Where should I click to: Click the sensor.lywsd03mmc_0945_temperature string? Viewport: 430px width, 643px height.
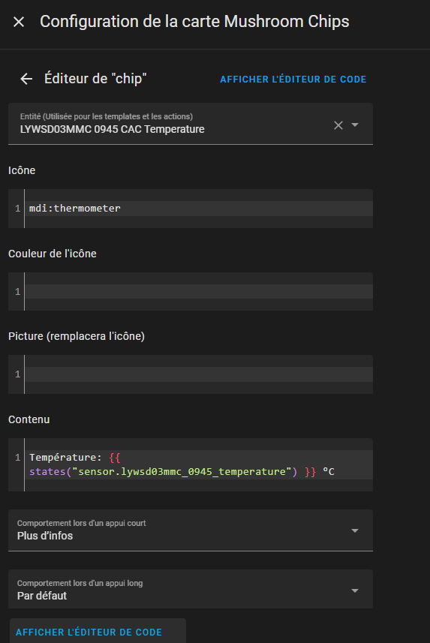point(182,472)
